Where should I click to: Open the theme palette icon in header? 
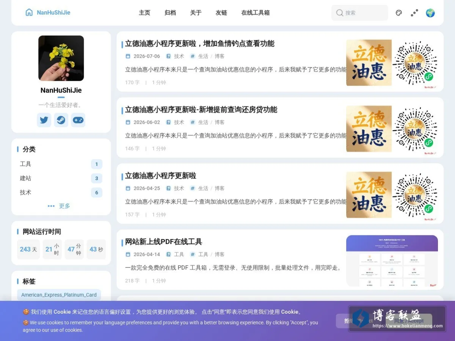pos(399,13)
